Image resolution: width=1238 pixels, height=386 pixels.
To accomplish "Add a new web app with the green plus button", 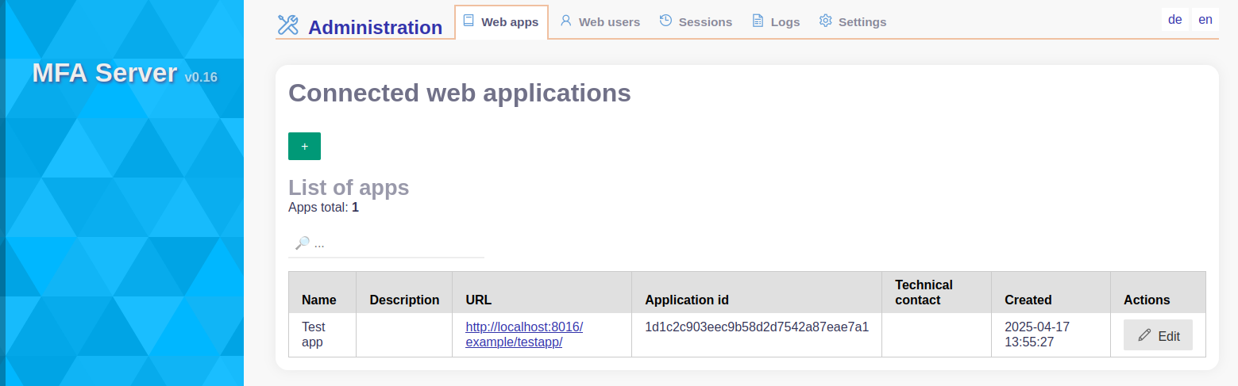I will coord(304,146).
